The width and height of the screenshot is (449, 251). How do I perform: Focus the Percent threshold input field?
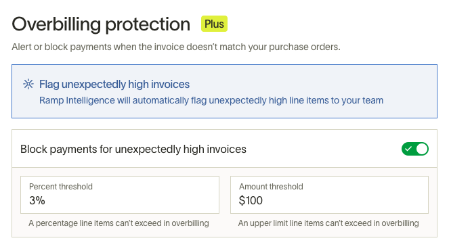point(120,195)
